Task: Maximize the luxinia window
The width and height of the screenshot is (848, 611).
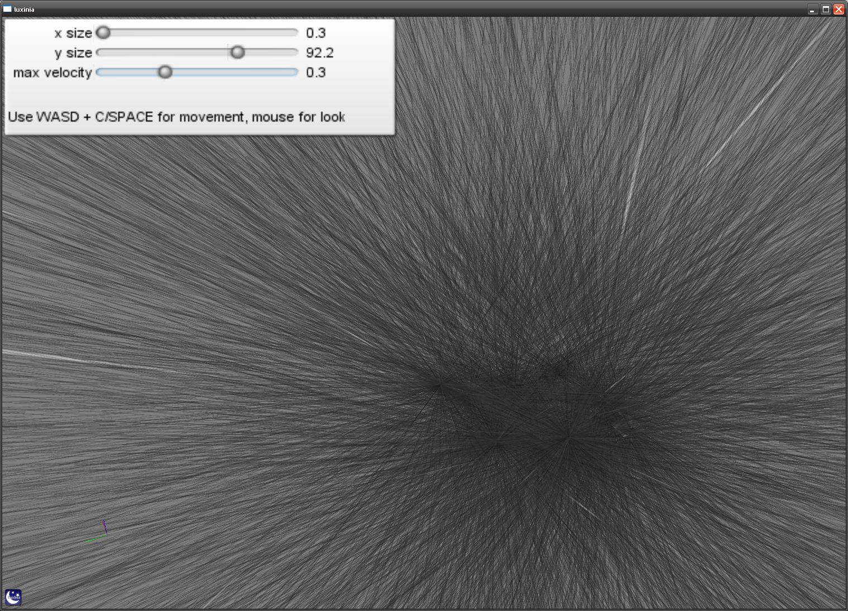Action: 826,10
